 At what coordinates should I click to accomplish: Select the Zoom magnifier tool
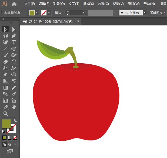click(5, 114)
